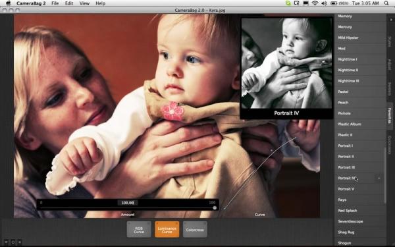
Task: Collapse the side panel with the arrow
Action: [x=390, y=19]
